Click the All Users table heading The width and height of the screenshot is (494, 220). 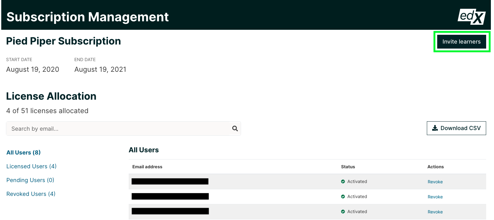coord(144,150)
